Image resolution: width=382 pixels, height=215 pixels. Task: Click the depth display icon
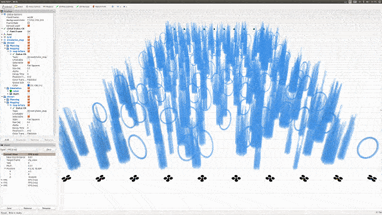tap(11, 94)
